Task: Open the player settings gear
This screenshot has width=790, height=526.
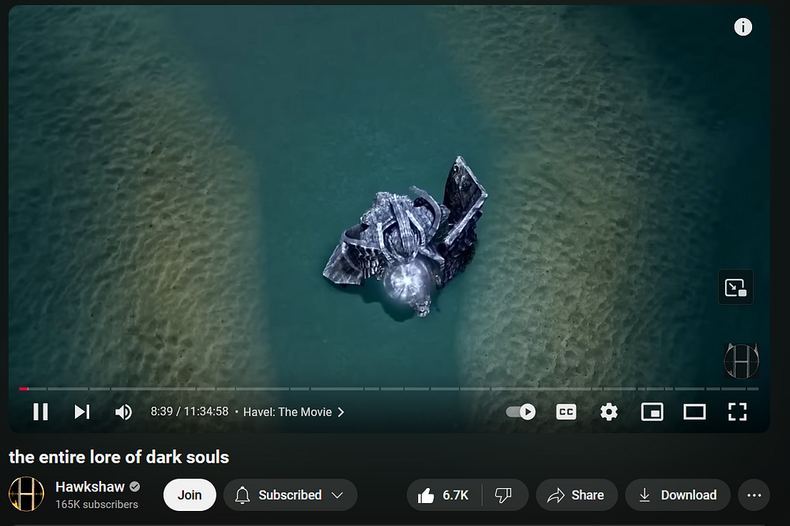Action: pos(608,411)
